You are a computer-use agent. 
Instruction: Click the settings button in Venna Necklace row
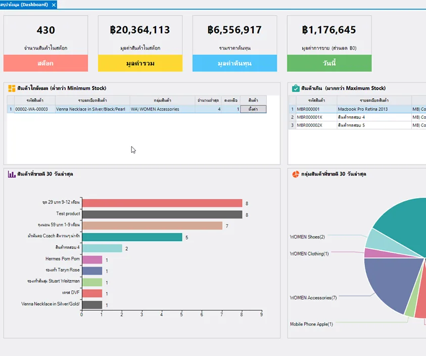(253, 109)
